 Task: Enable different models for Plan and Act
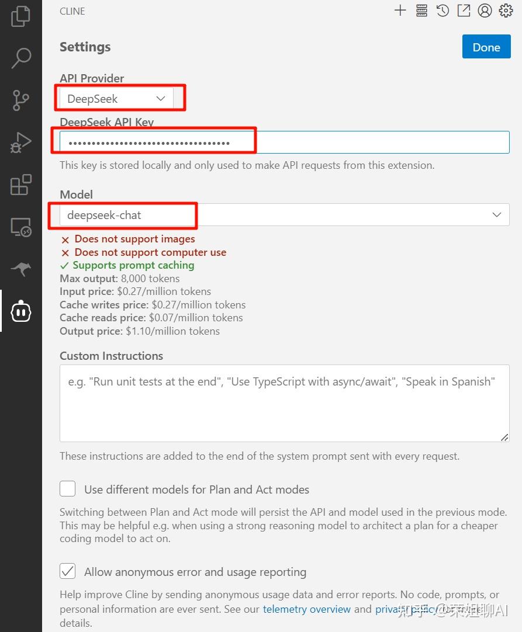pyautogui.click(x=68, y=489)
